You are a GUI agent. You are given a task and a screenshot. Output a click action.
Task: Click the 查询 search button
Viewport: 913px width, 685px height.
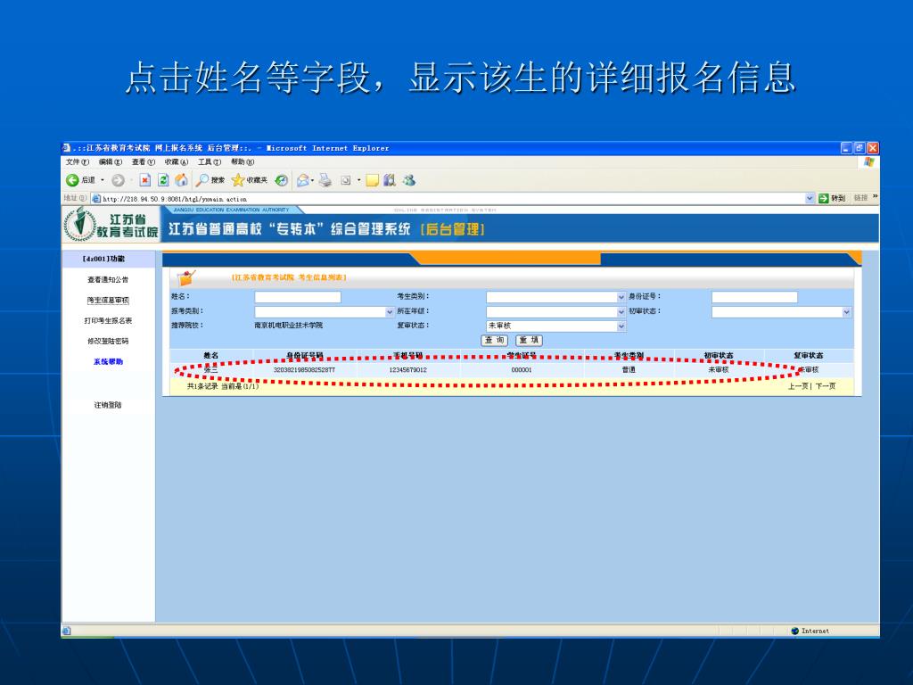pos(495,340)
